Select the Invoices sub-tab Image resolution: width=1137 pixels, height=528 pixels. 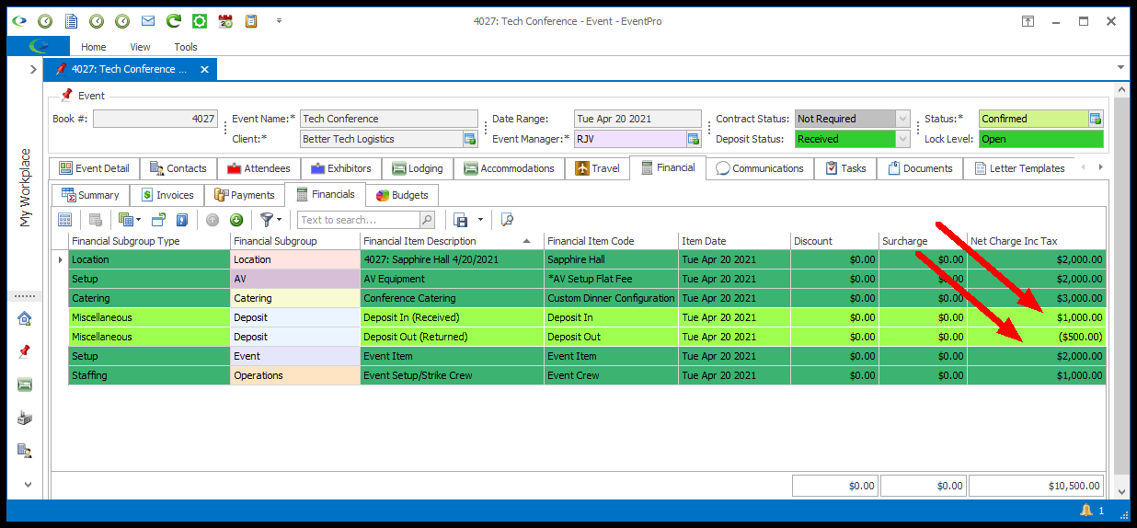[x=167, y=195]
